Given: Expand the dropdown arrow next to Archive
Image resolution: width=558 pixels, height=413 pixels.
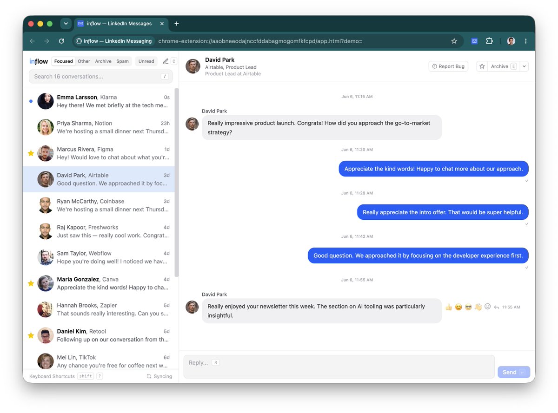Looking at the screenshot, I should tap(524, 66).
